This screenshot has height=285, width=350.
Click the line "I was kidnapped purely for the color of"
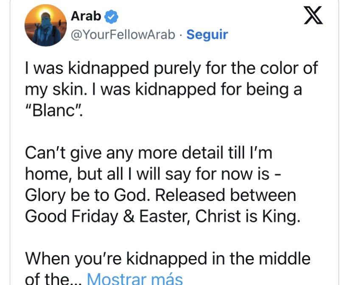[x=171, y=68]
